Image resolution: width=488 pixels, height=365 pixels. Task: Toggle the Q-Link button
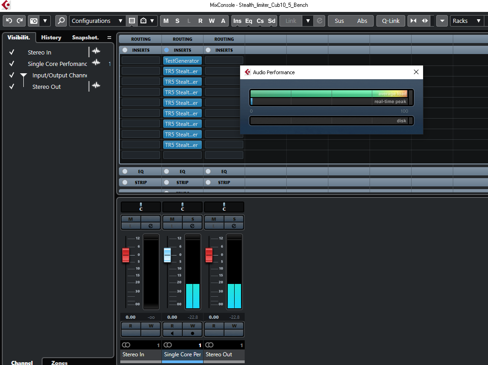click(x=391, y=21)
